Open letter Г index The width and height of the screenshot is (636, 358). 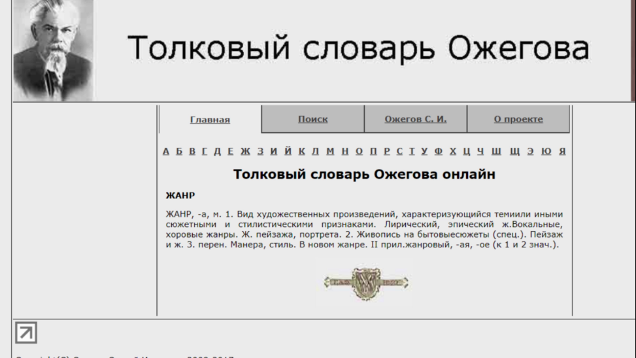[x=205, y=151]
